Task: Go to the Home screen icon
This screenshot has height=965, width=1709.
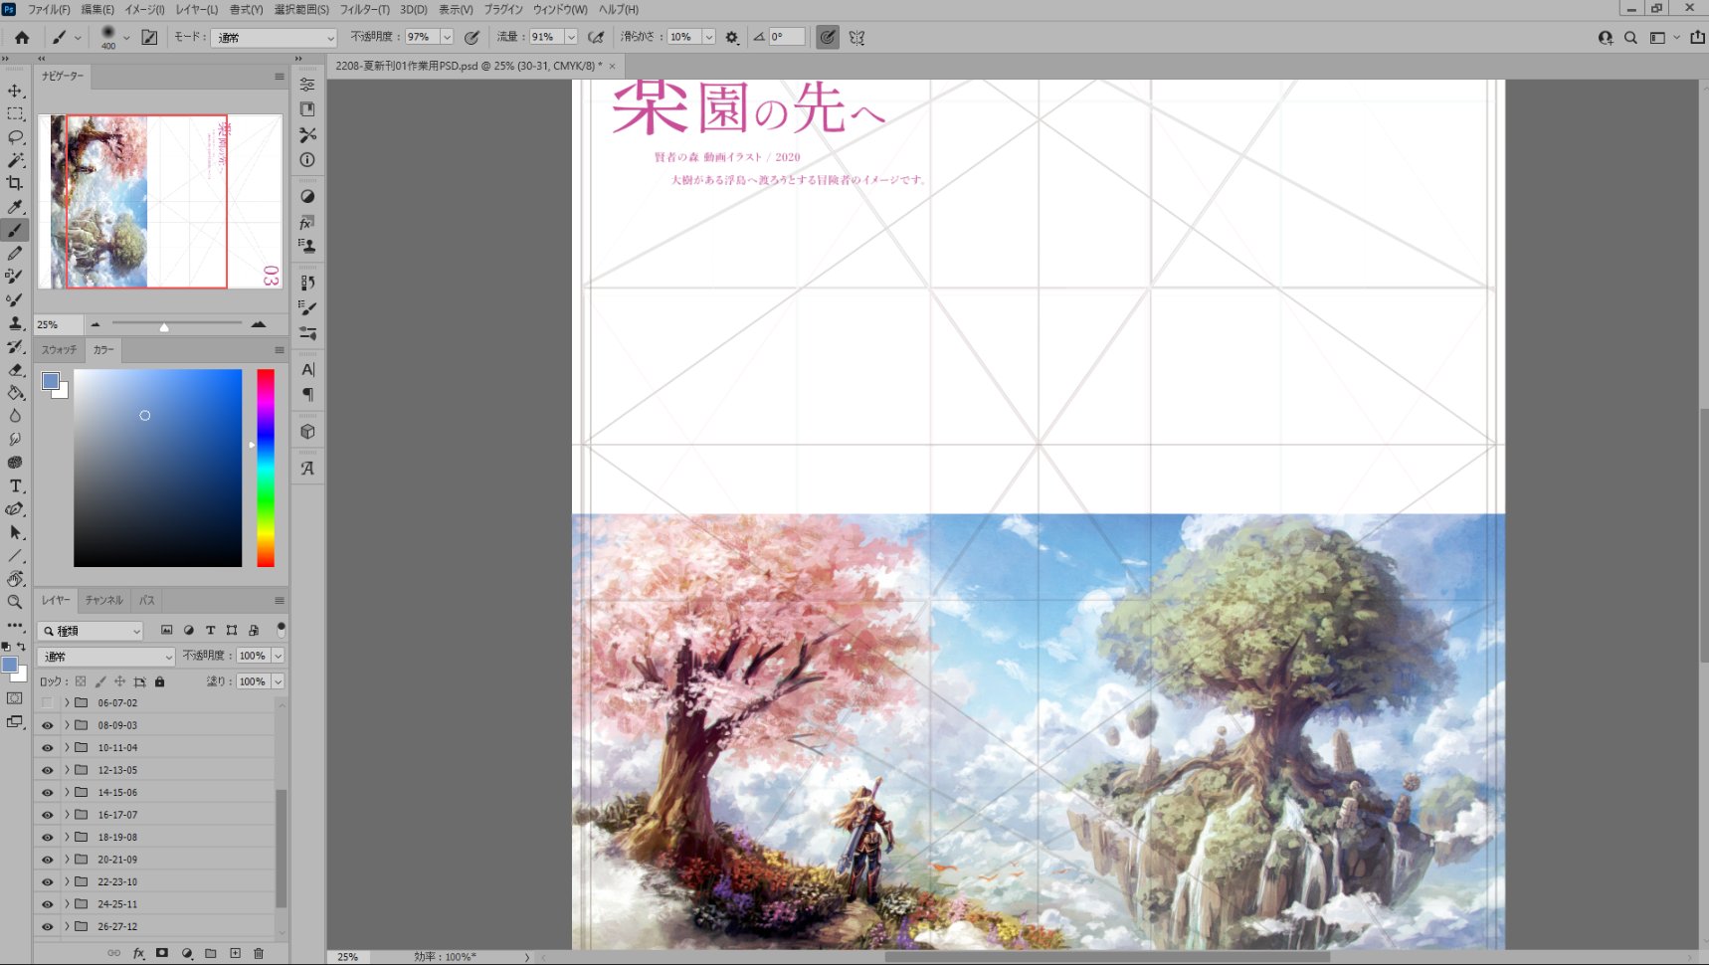Action: click(x=22, y=38)
